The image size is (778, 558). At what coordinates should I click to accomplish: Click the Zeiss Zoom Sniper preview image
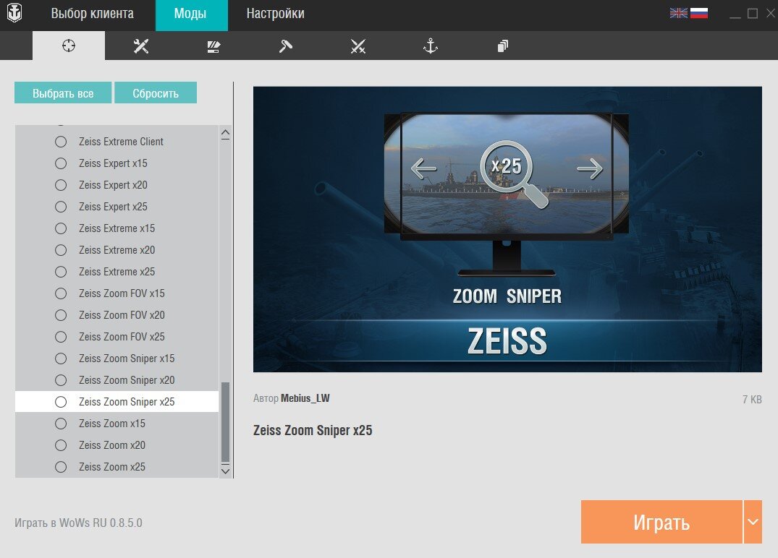tap(507, 229)
